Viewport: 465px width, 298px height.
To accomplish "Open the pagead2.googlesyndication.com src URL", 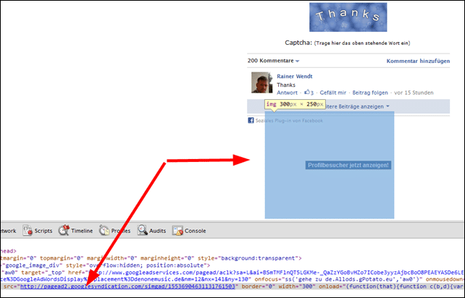I will [127, 286].
